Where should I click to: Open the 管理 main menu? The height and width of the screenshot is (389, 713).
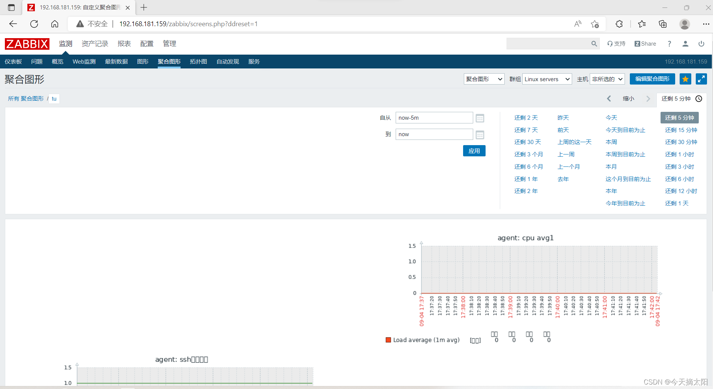click(x=169, y=44)
